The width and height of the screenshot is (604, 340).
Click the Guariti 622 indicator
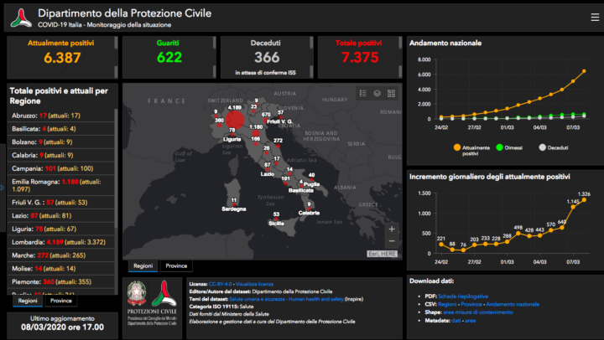coord(169,57)
